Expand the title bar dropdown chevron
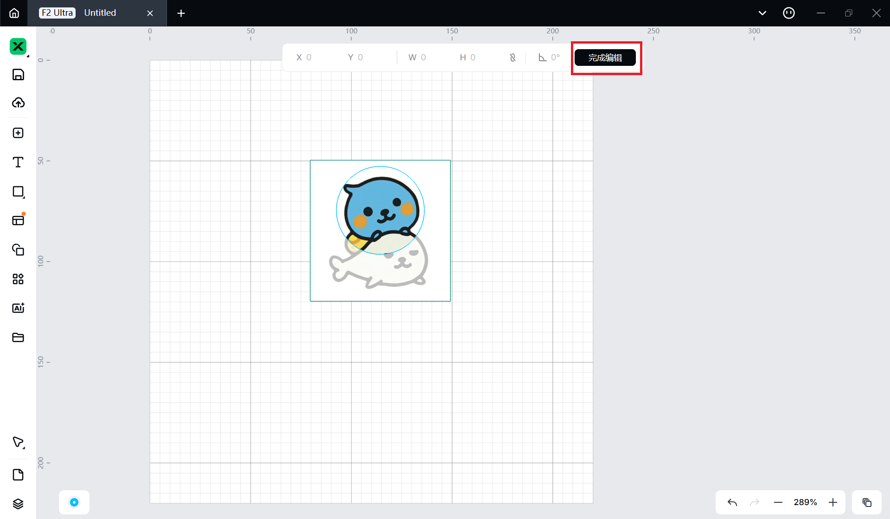890x519 pixels. [x=762, y=13]
